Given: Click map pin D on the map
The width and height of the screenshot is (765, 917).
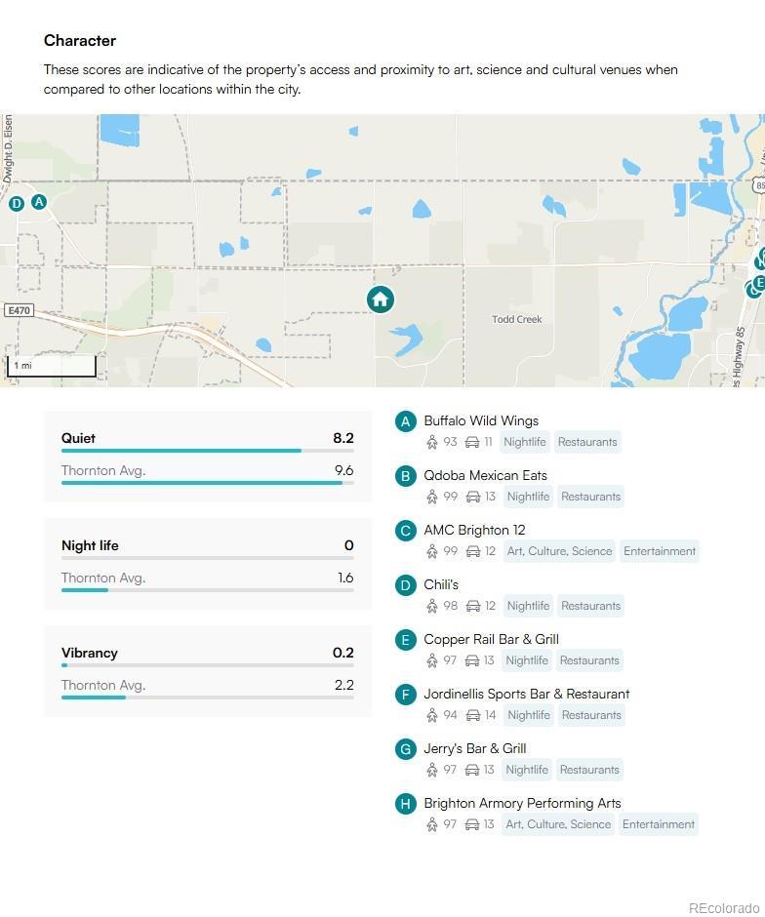Looking at the screenshot, I should (x=16, y=204).
